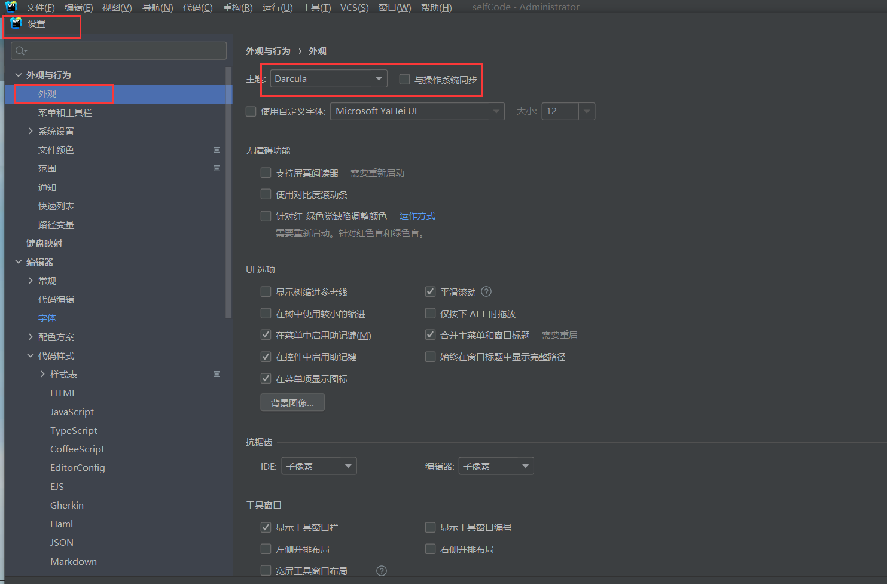Screen dimensions: 887x584
Task: Open the 重构(R) menu
Action: [x=237, y=7]
